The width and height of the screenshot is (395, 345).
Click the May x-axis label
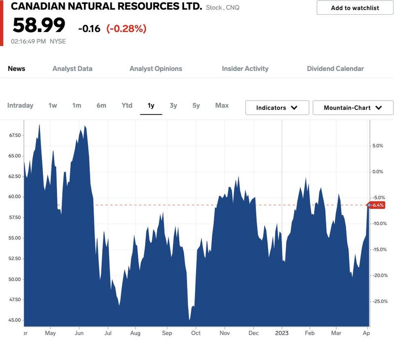(x=50, y=333)
